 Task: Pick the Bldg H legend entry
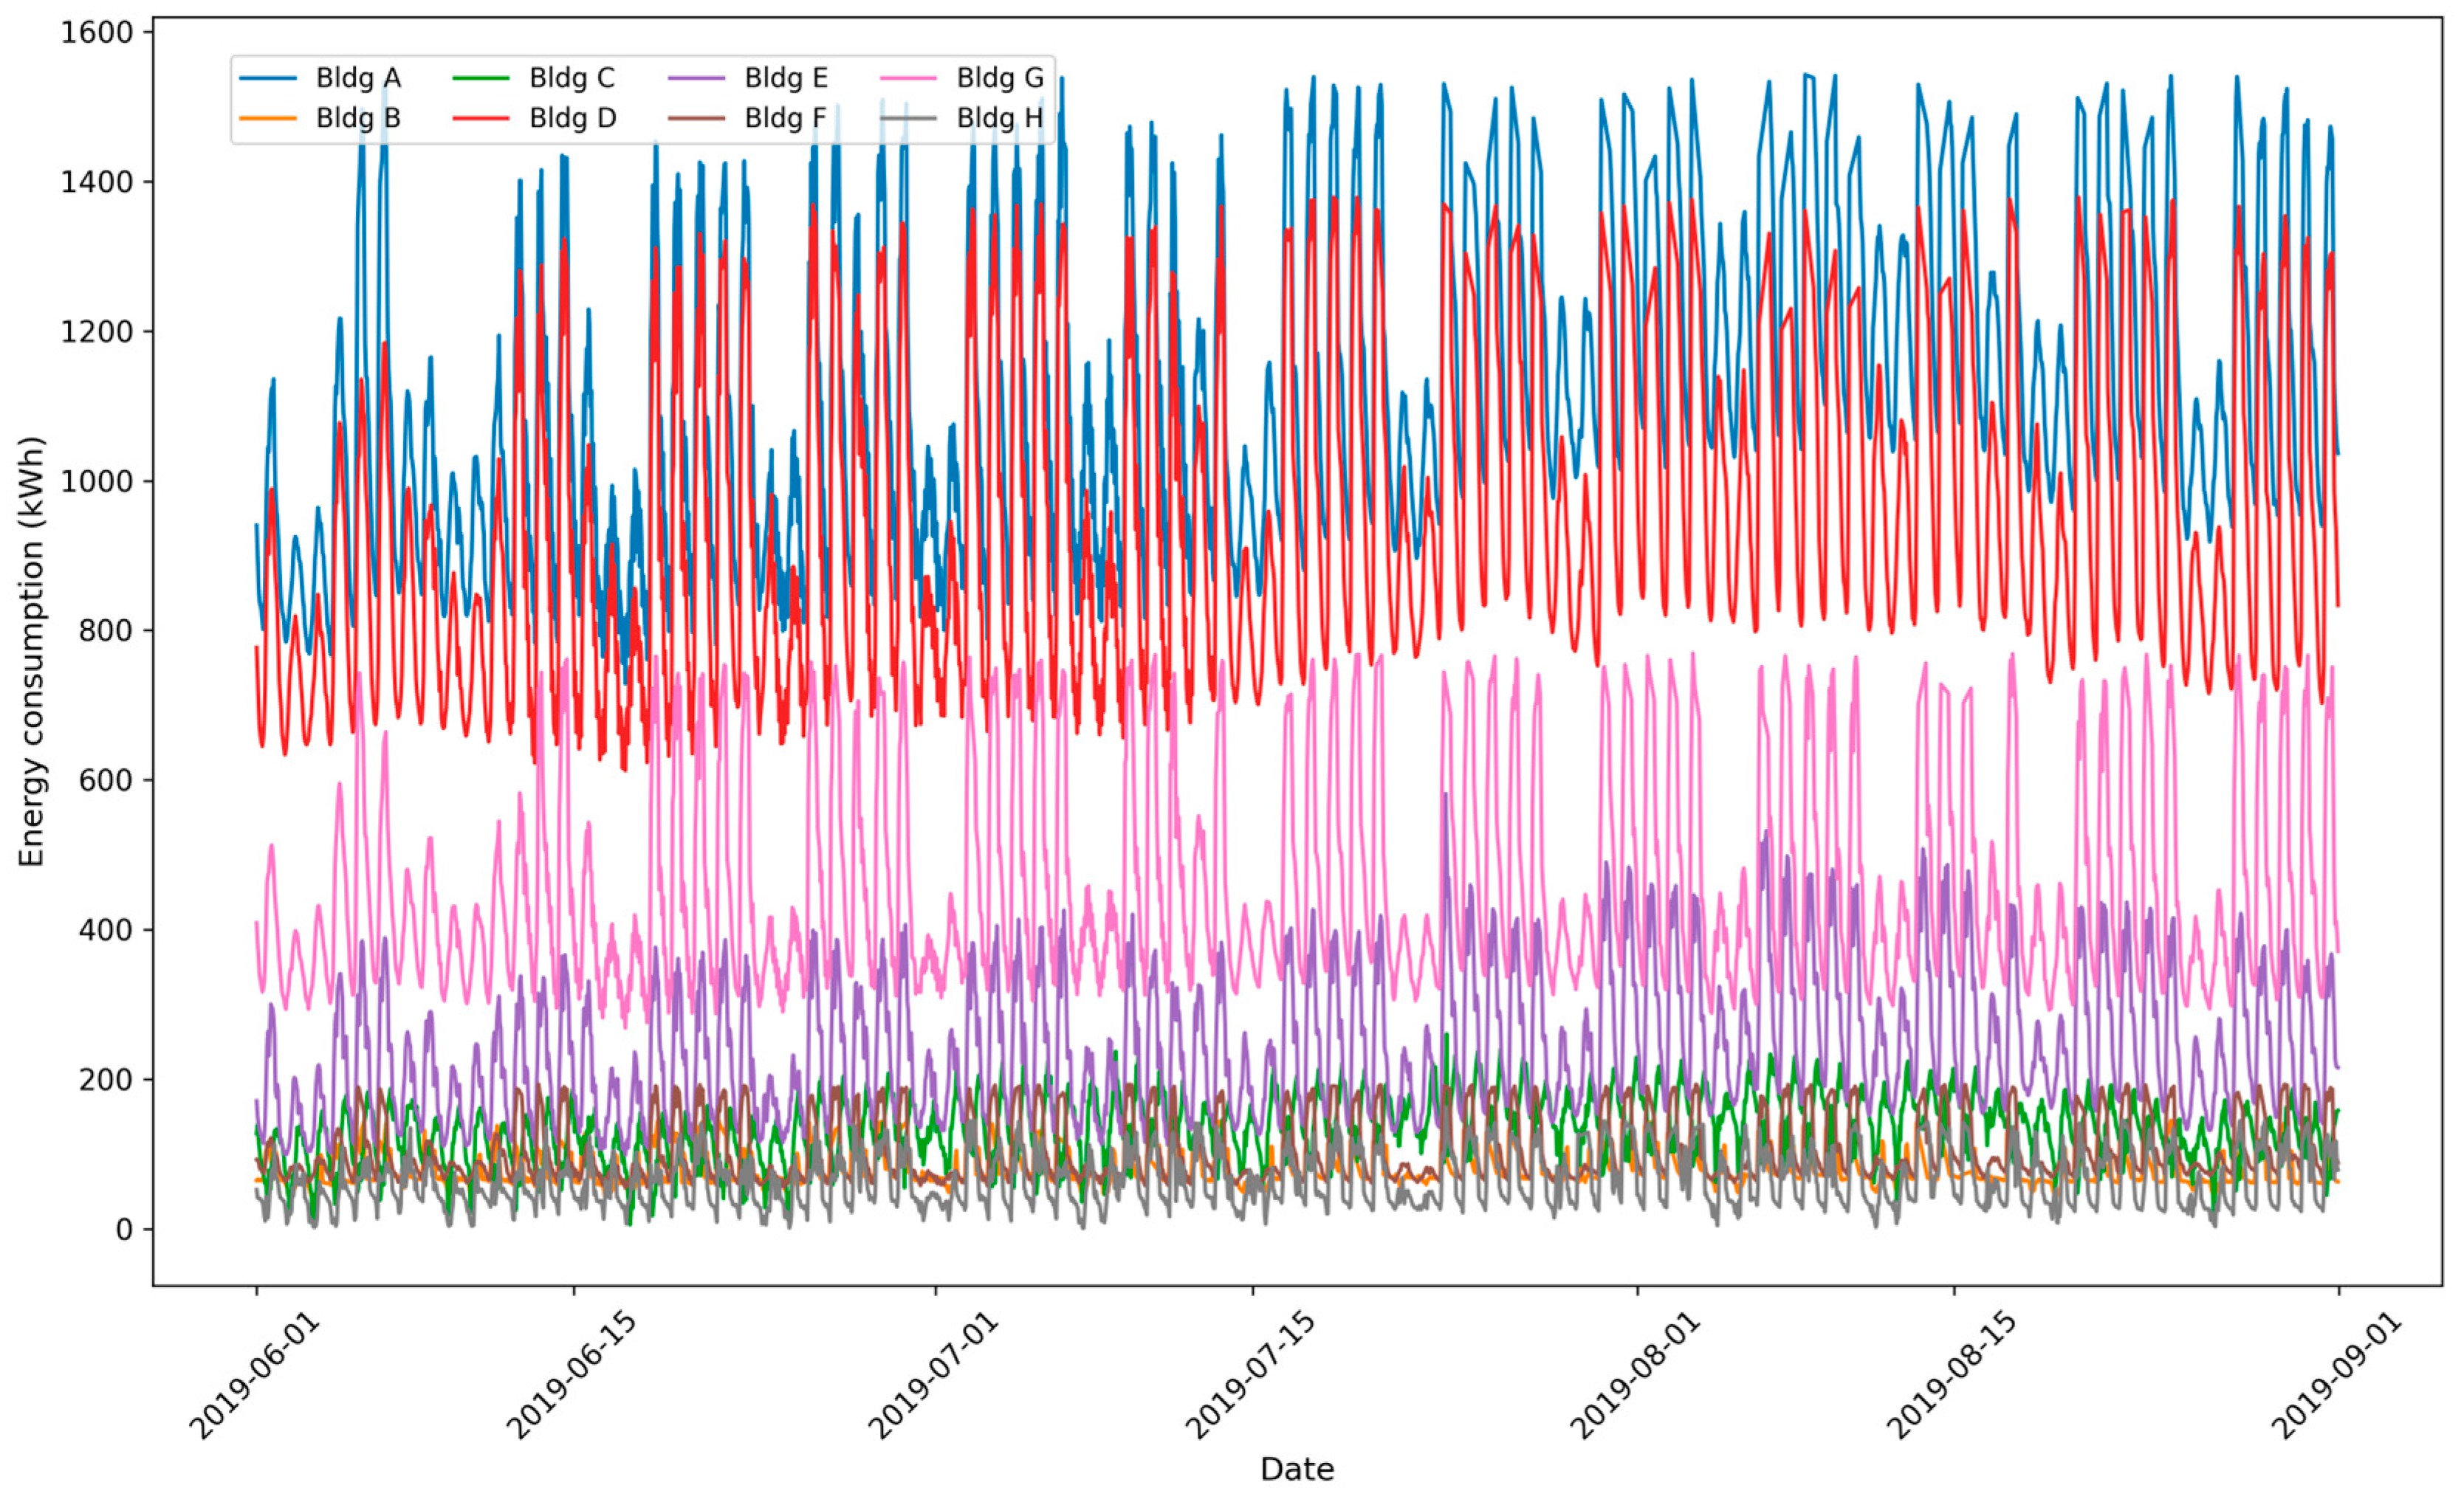1000,118
